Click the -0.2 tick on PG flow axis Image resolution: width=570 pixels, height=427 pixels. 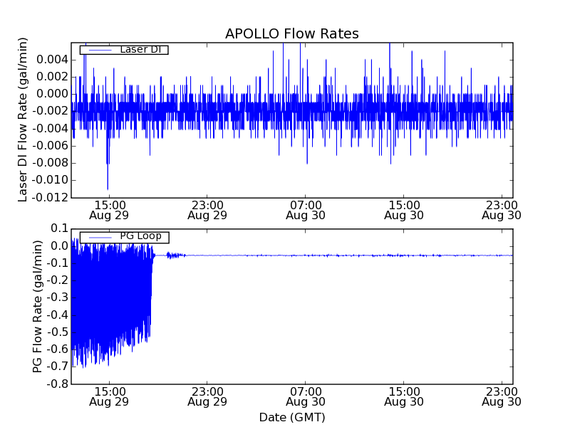pos(58,280)
